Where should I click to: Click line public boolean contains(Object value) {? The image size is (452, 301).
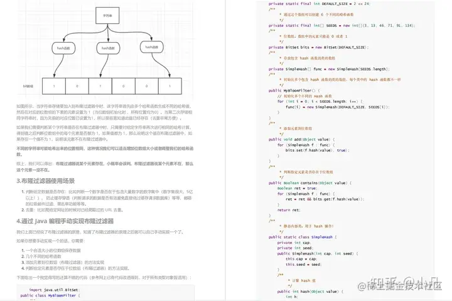point(310,183)
